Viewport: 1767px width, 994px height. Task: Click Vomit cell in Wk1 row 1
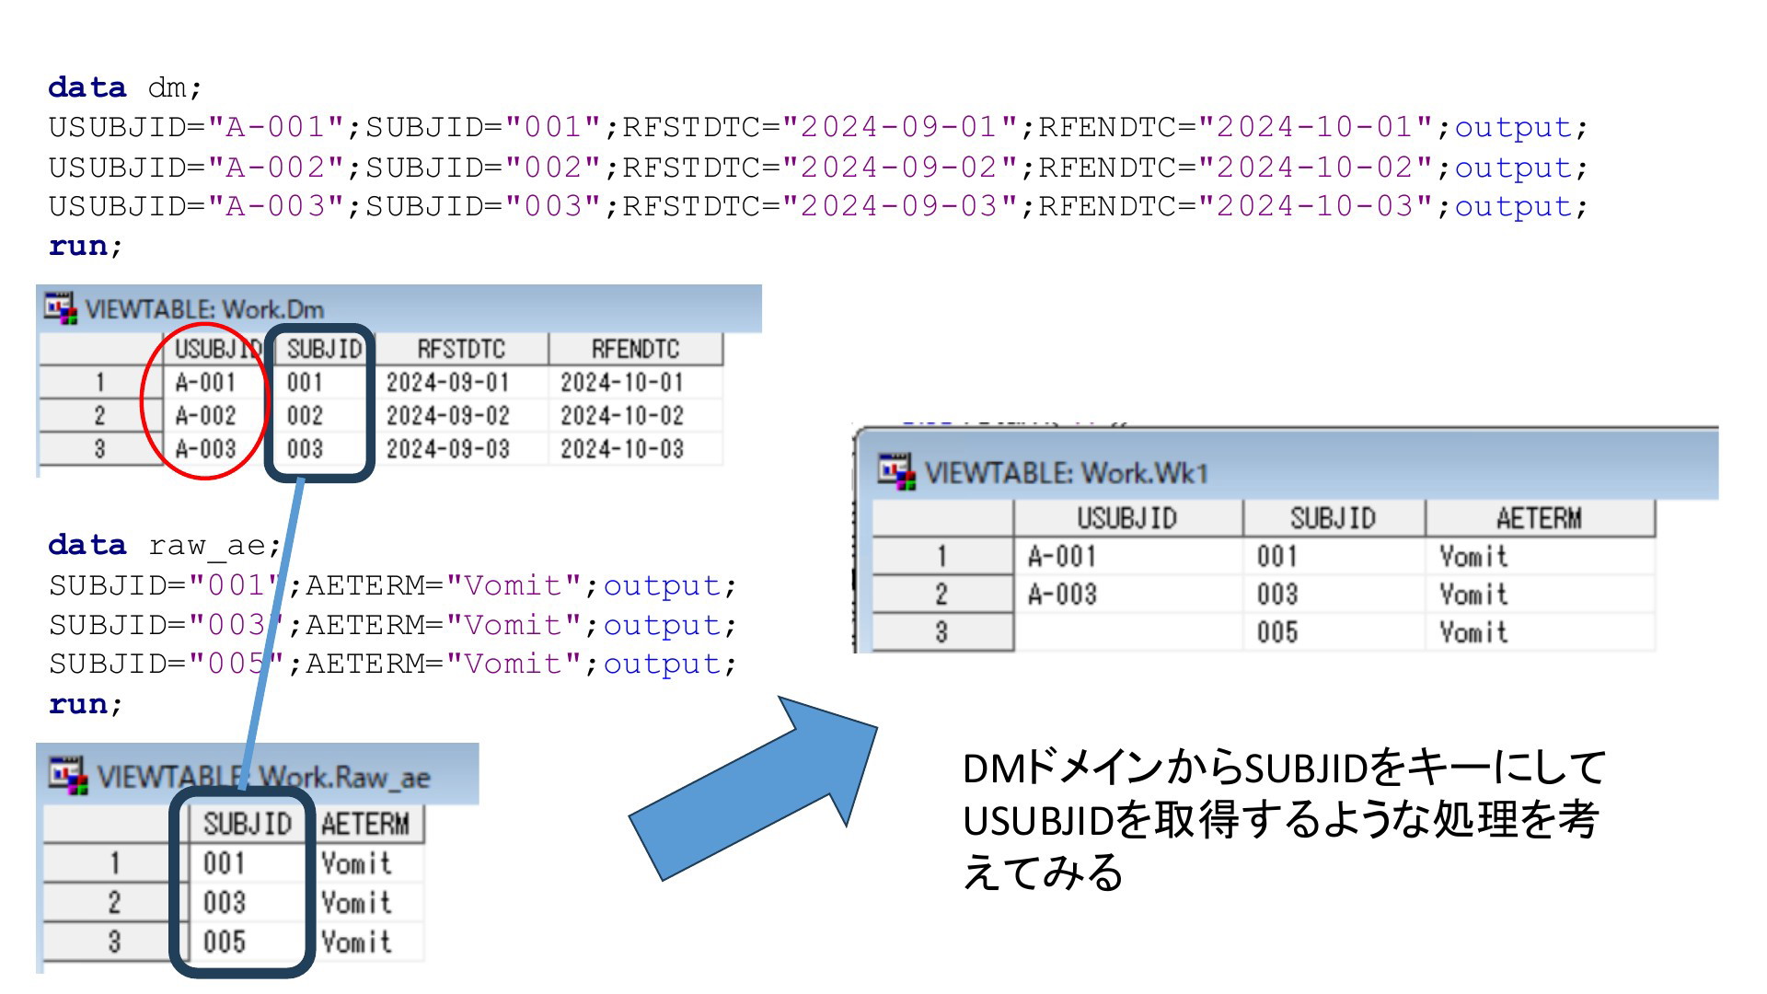(1540, 556)
